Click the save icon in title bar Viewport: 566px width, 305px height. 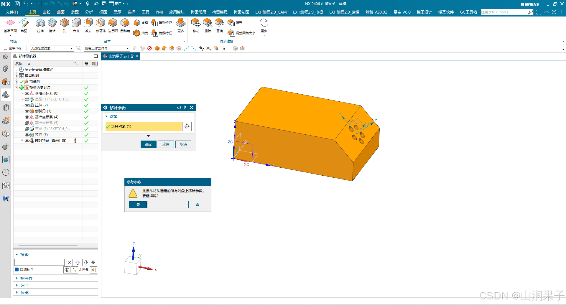[x=17, y=4]
